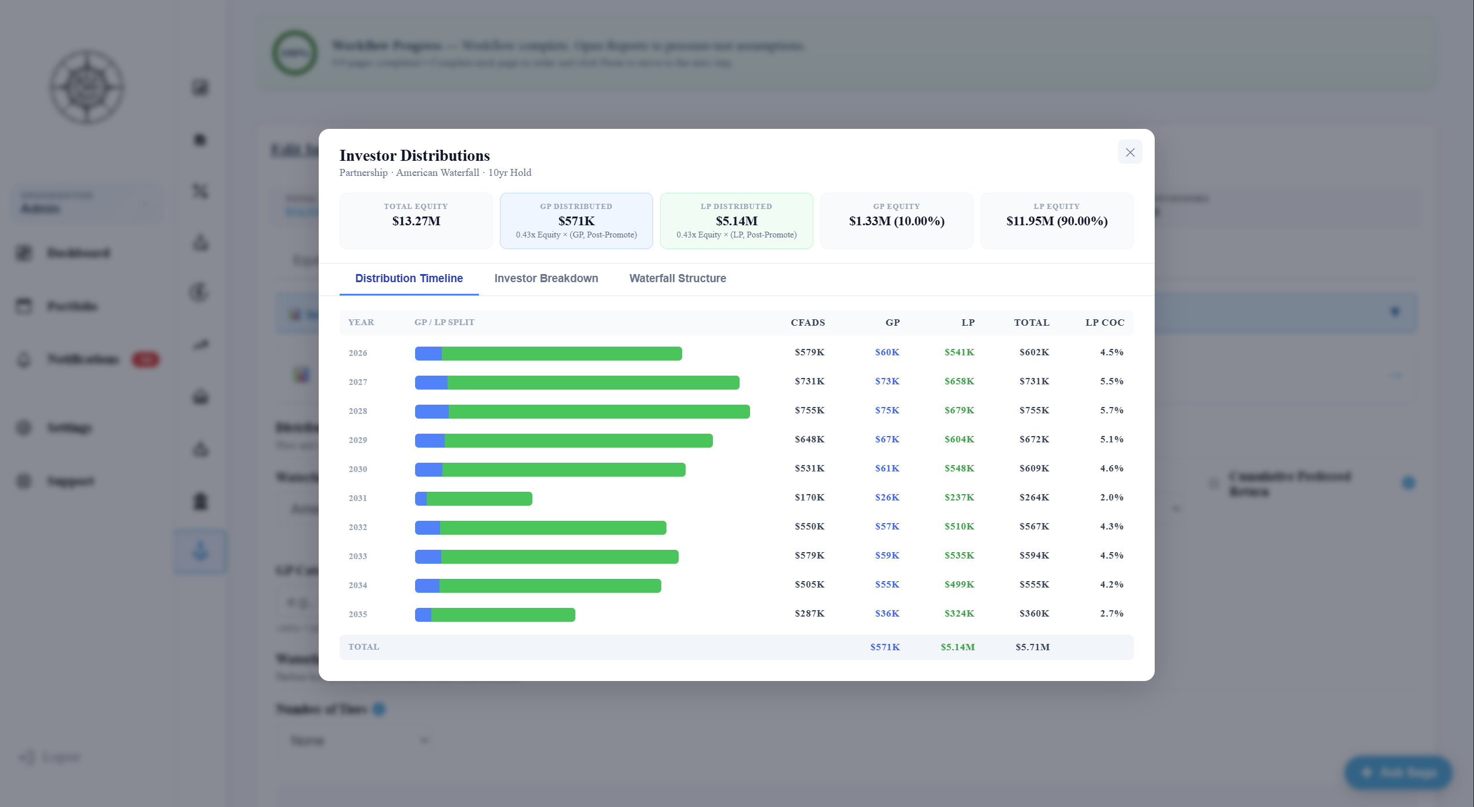Click Logout in the background sidebar
Image resolution: width=1474 pixels, height=807 pixels.
[x=50, y=757]
